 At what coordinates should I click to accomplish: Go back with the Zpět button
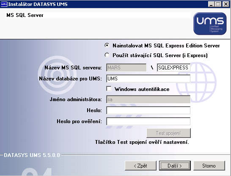[x=140, y=166]
